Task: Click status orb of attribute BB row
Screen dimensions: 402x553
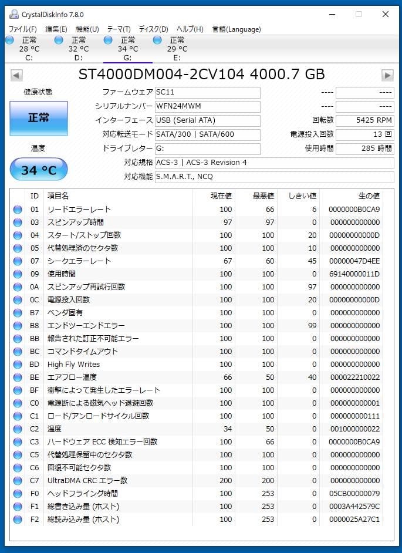Action: pos(18,339)
